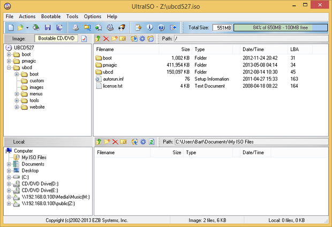
Task: Select the images folder under ubcd
Action: click(36, 87)
